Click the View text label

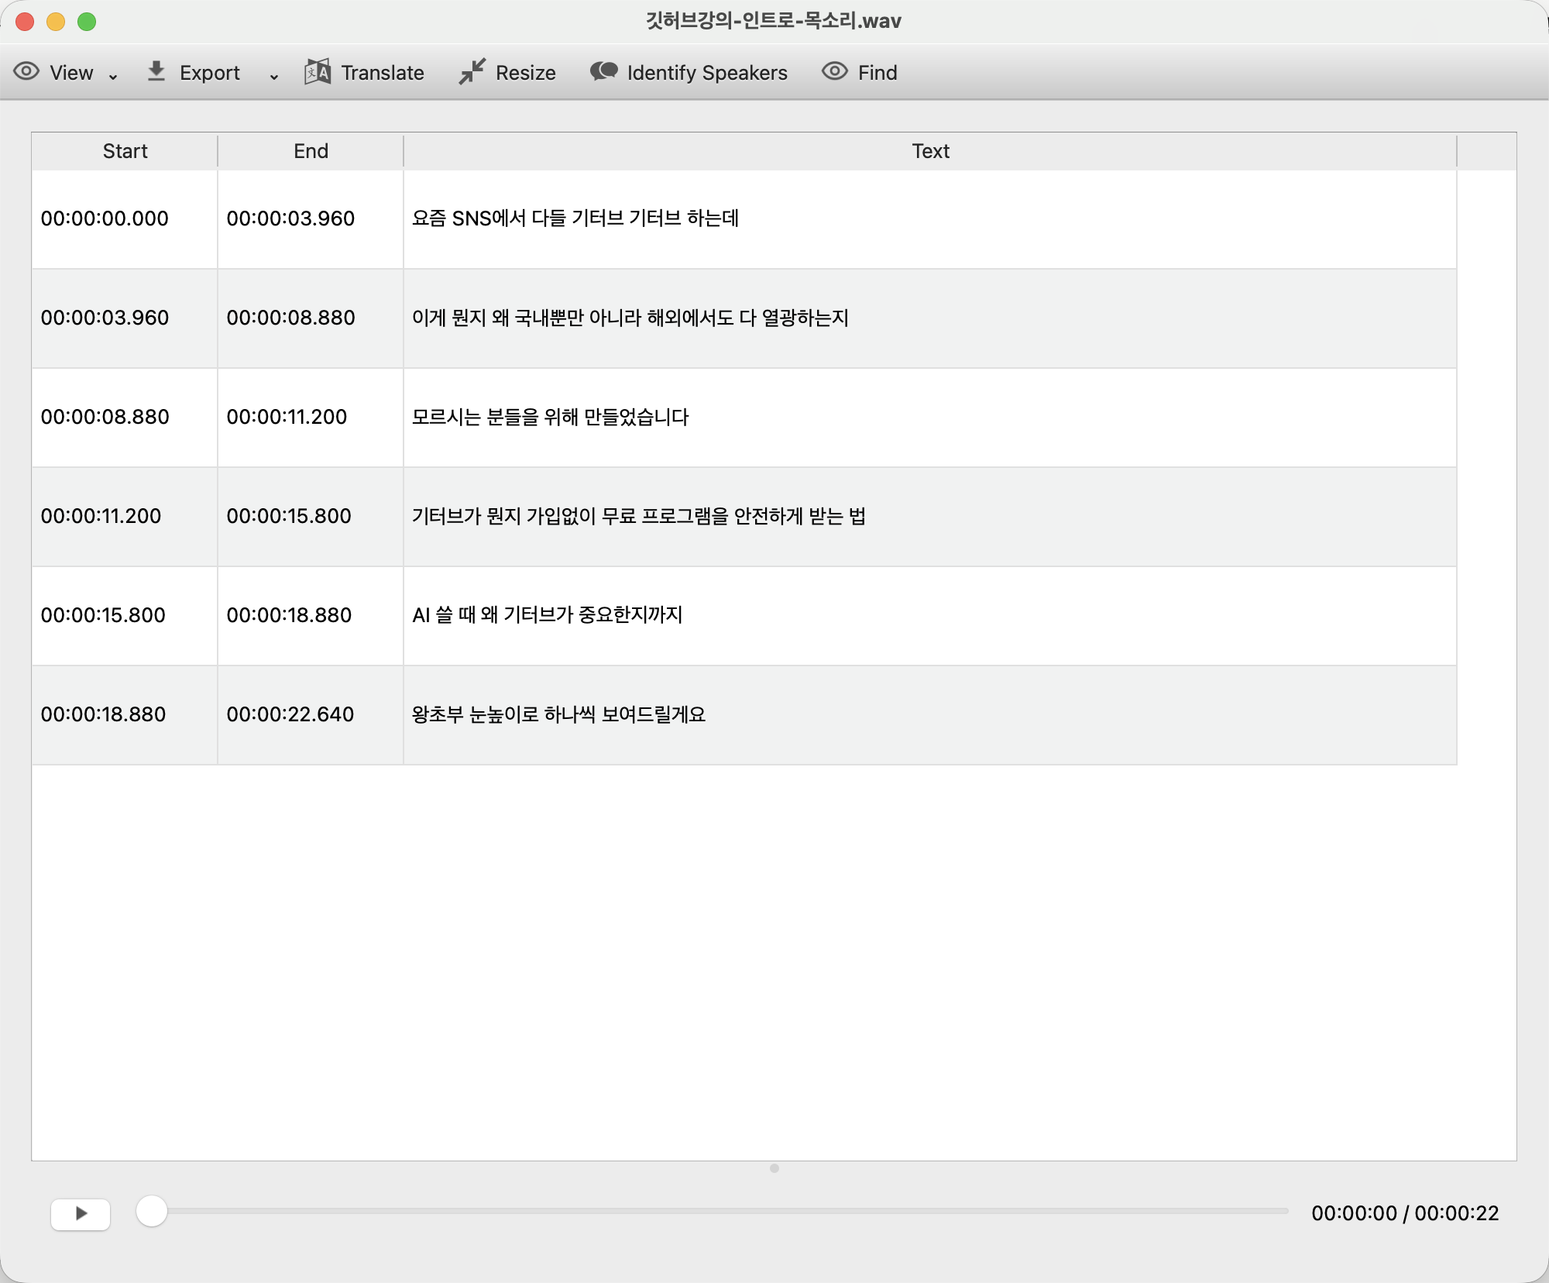(x=71, y=73)
